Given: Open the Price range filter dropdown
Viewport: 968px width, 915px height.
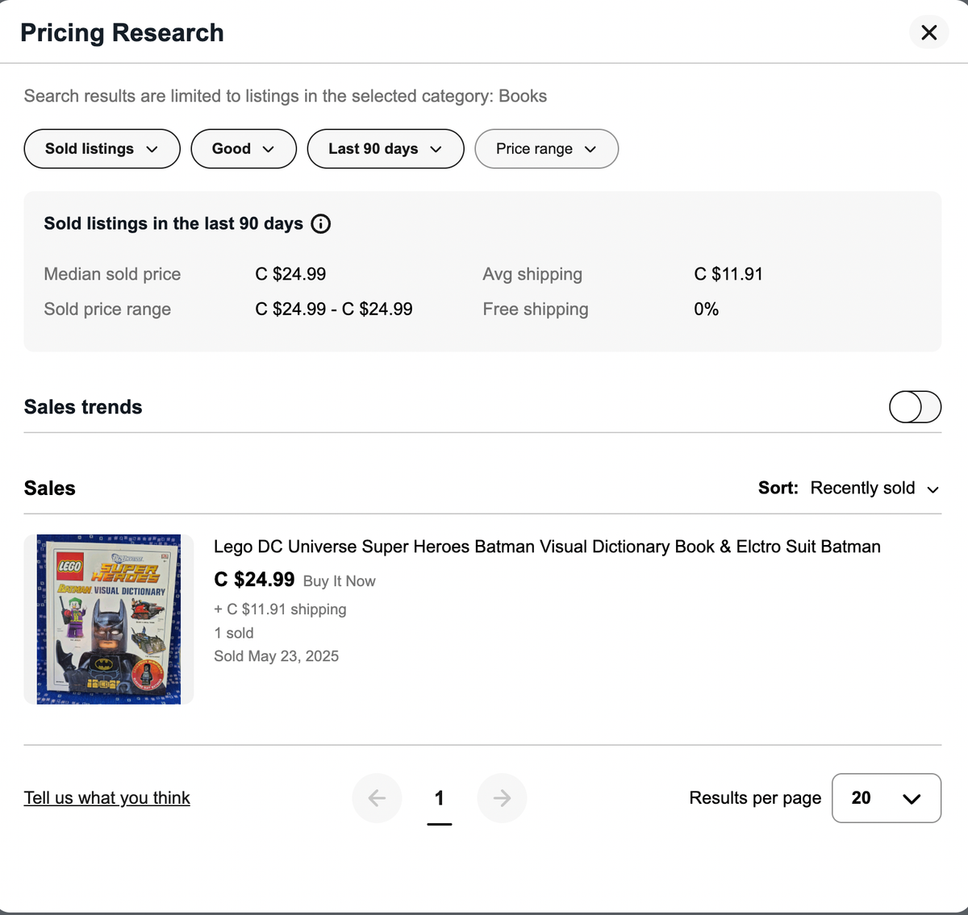Looking at the screenshot, I should (x=546, y=149).
